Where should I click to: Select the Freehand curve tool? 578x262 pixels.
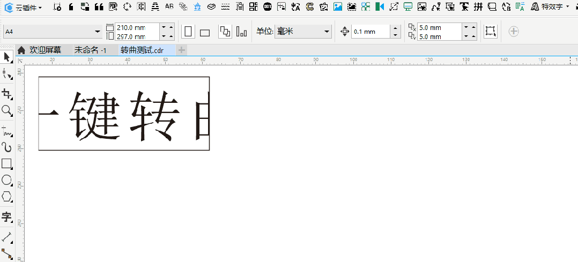pos(6,131)
